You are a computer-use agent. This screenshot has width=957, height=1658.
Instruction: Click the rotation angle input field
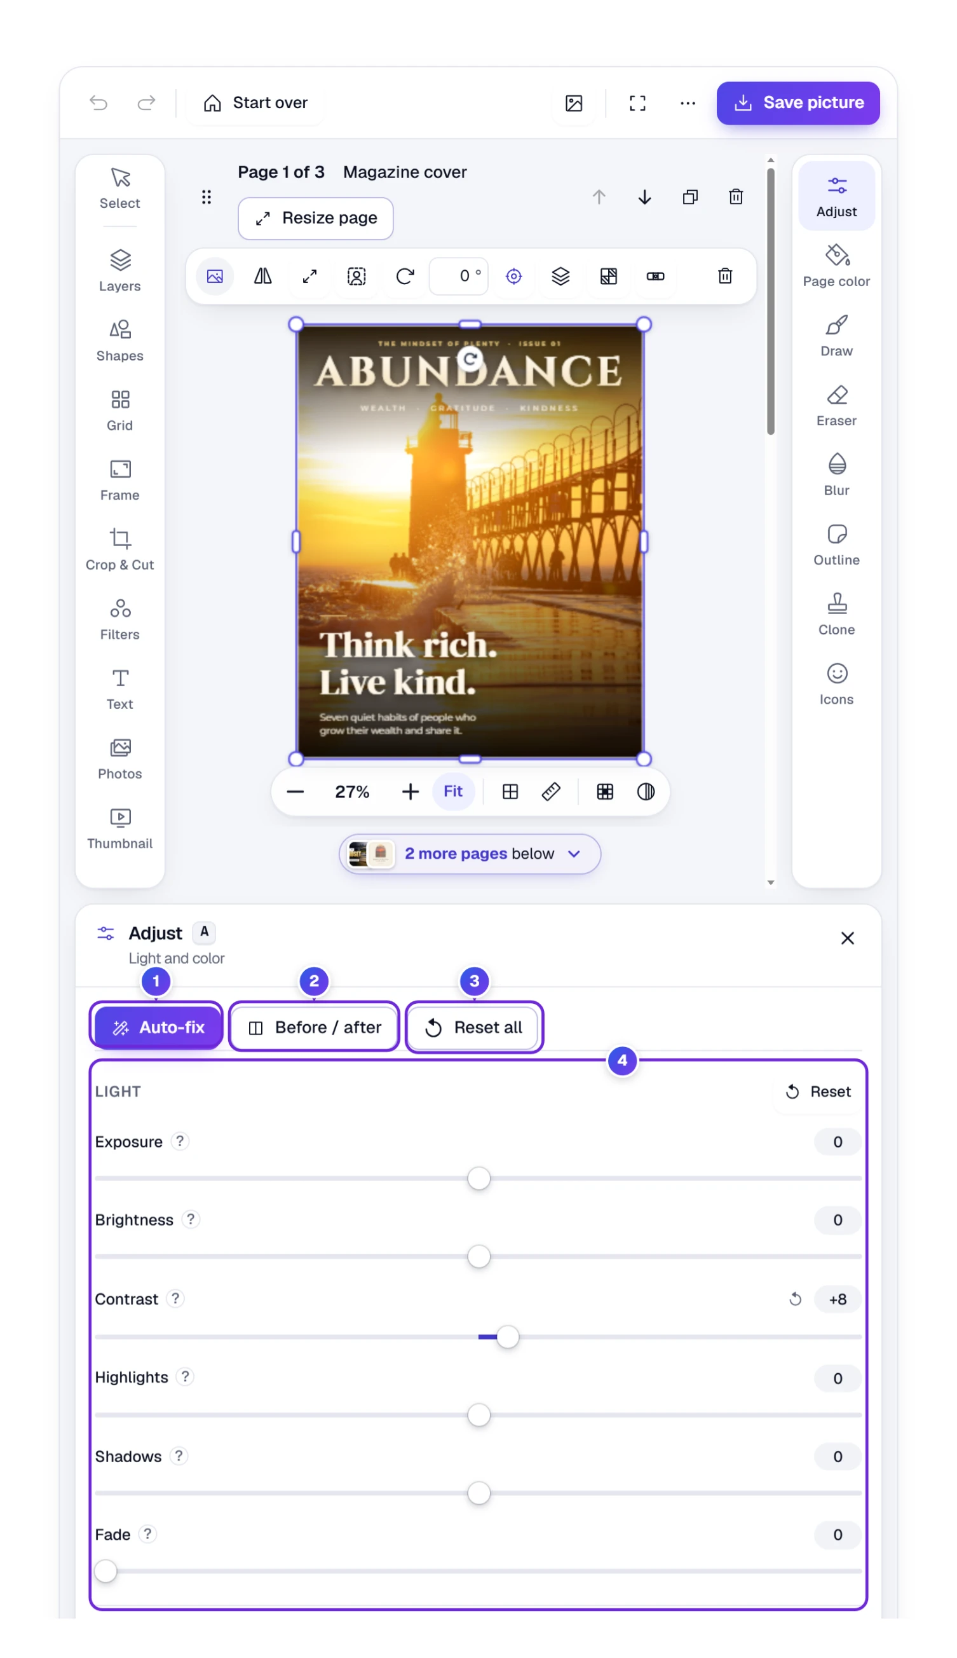(x=458, y=276)
